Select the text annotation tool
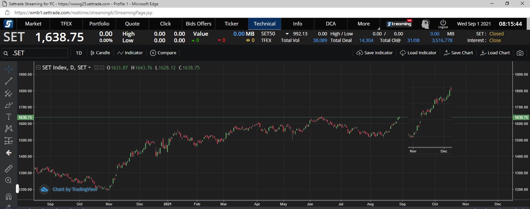This screenshot has width=530, height=209. [x=9, y=117]
